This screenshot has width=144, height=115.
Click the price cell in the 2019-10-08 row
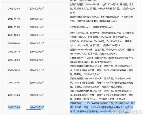click(x=37, y=43)
